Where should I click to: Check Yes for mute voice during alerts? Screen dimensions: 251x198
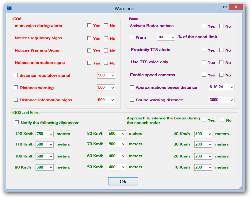click(x=89, y=25)
